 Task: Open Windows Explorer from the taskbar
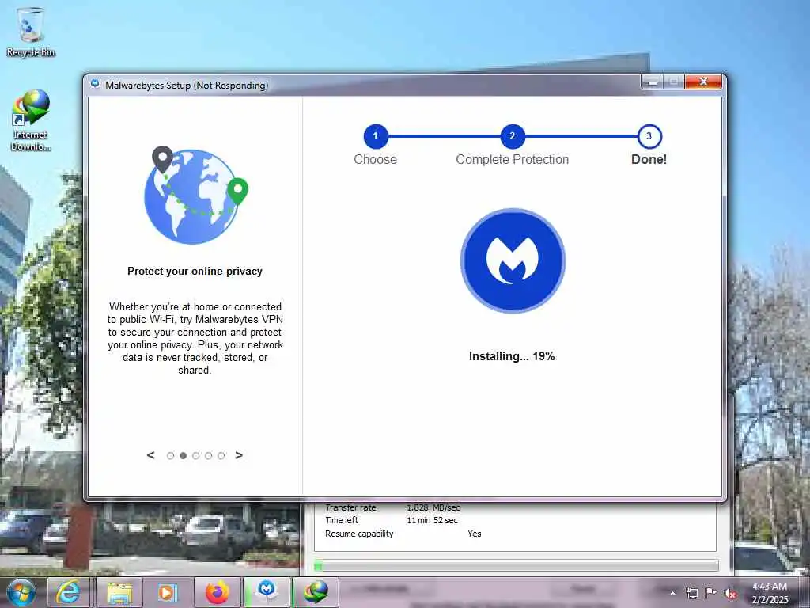pos(119,592)
